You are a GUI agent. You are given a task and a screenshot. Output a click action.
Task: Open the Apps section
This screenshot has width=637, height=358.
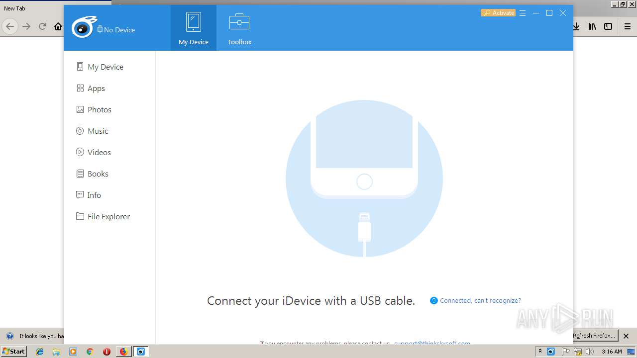90,88
